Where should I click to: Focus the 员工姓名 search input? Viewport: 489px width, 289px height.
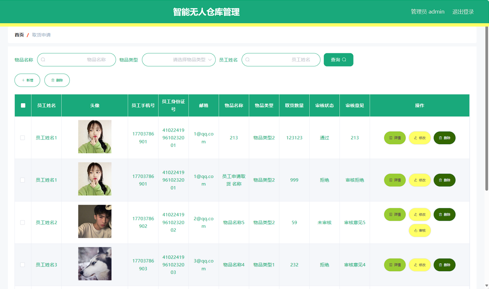(281, 60)
